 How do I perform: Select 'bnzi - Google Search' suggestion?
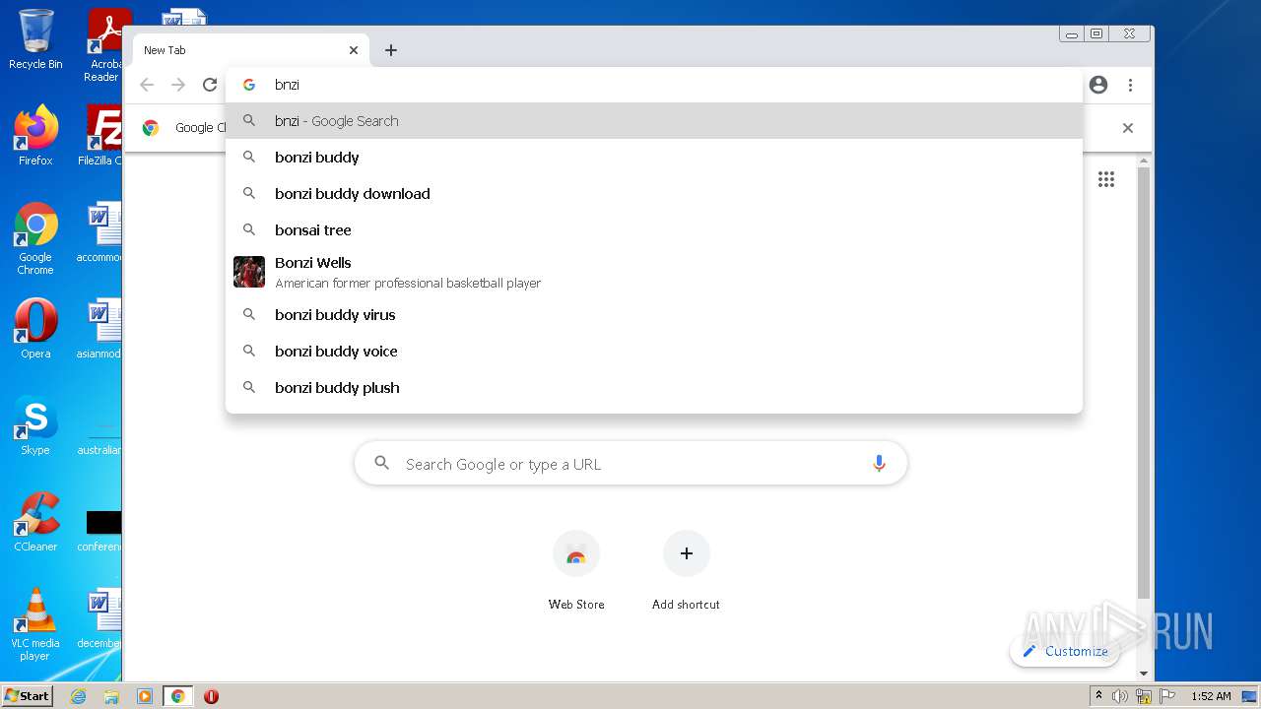[x=654, y=121]
